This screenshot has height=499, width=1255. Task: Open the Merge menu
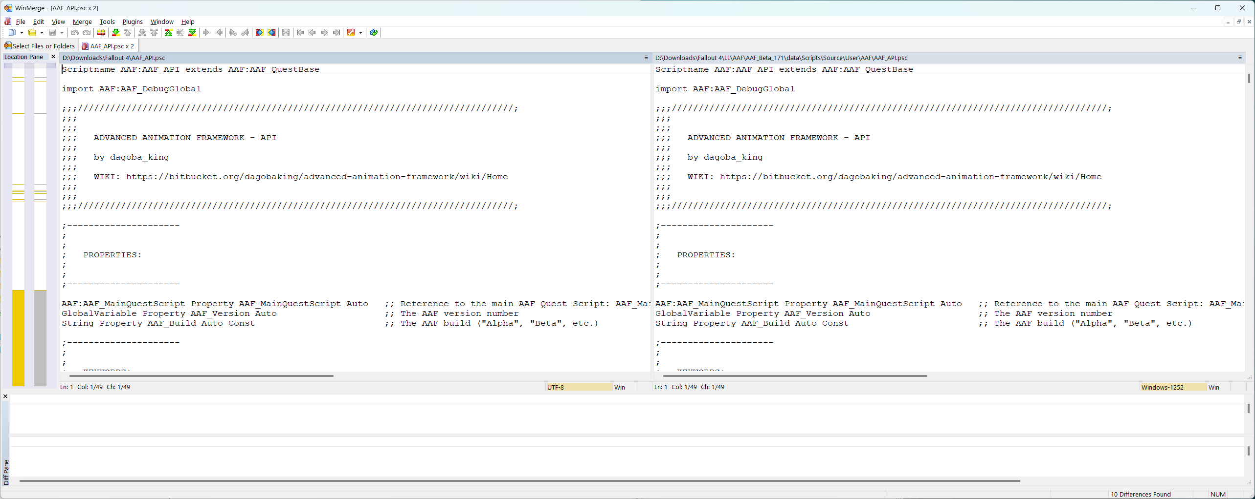82,21
